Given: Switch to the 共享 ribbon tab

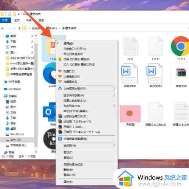Looking at the screenshot, I should pyautogui.click(x=29, y=20).
